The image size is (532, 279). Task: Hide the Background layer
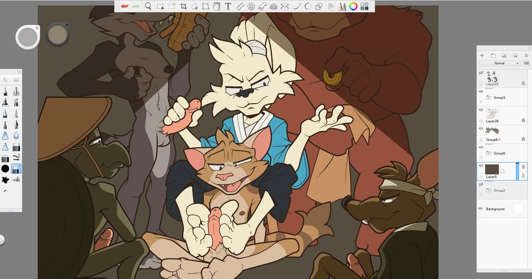coord(481,208)
